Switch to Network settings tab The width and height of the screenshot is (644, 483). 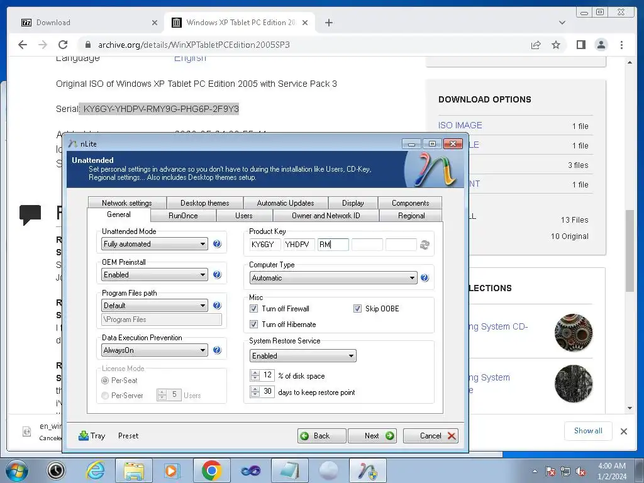tap(127, 203)
